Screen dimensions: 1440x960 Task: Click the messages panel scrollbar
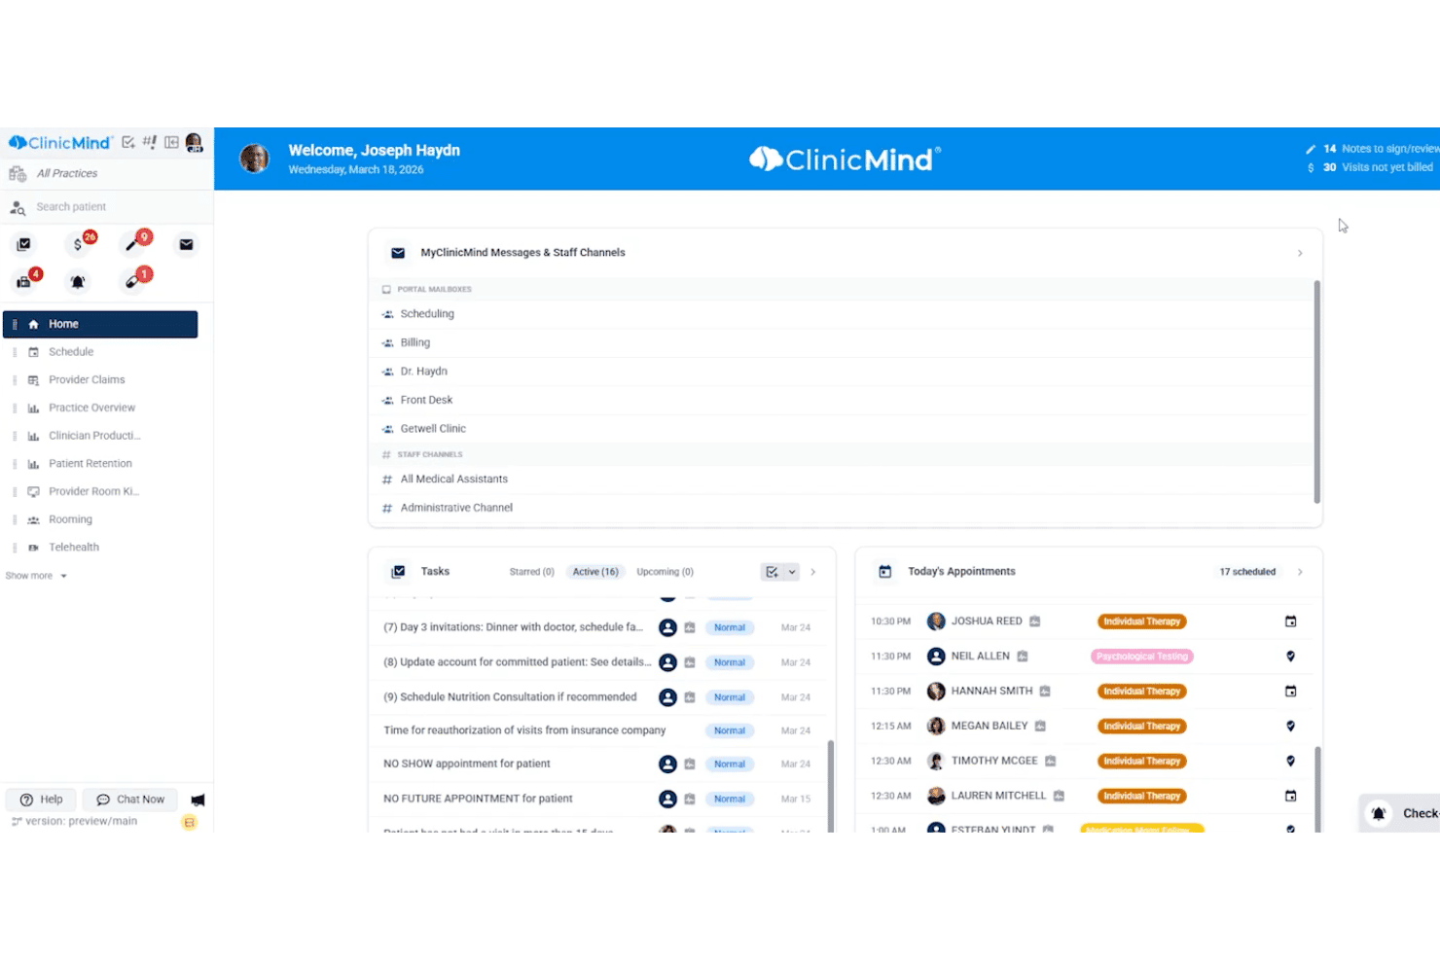[1317, 392]
